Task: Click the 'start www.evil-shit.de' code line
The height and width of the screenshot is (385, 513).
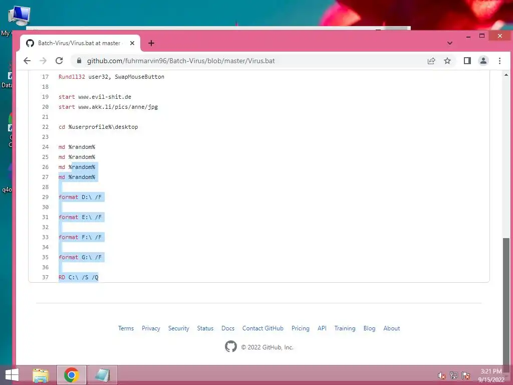Action: click(x=95, y=97)
